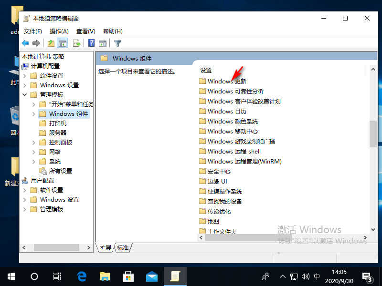Viewport: 382px width, 286px height.
Task: Click 所有设置 icon in tree
Action: [x=43, y=171]
